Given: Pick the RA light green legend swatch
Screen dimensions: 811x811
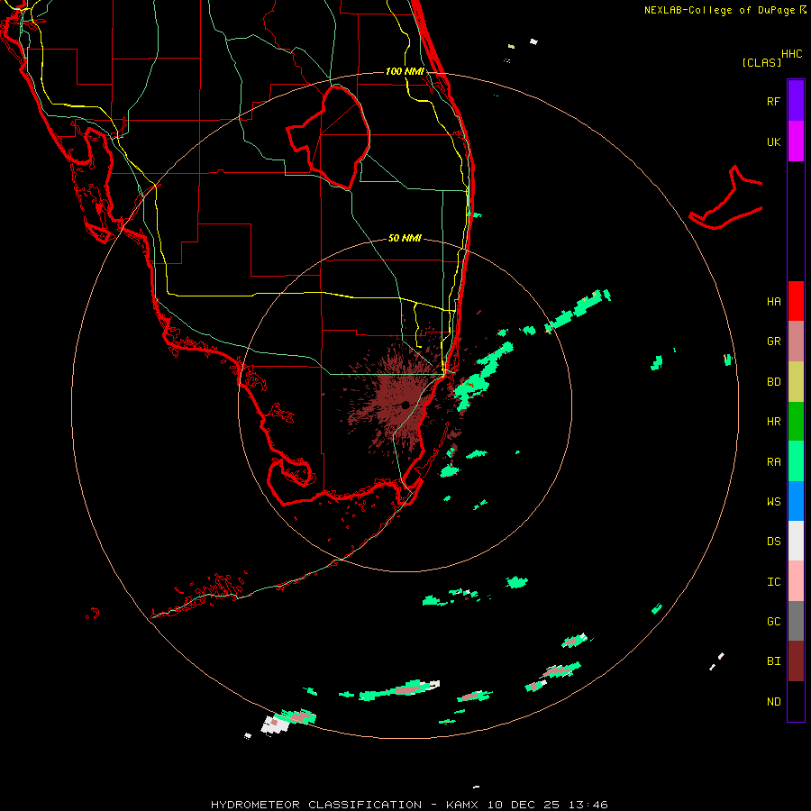Looking at the screenshot, I should click(796, 461).
